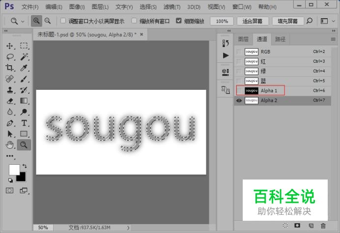The width and height of the screenshot is (340, 233).
Task: Expand the collapsed icon panel dock
Action: 229,31
